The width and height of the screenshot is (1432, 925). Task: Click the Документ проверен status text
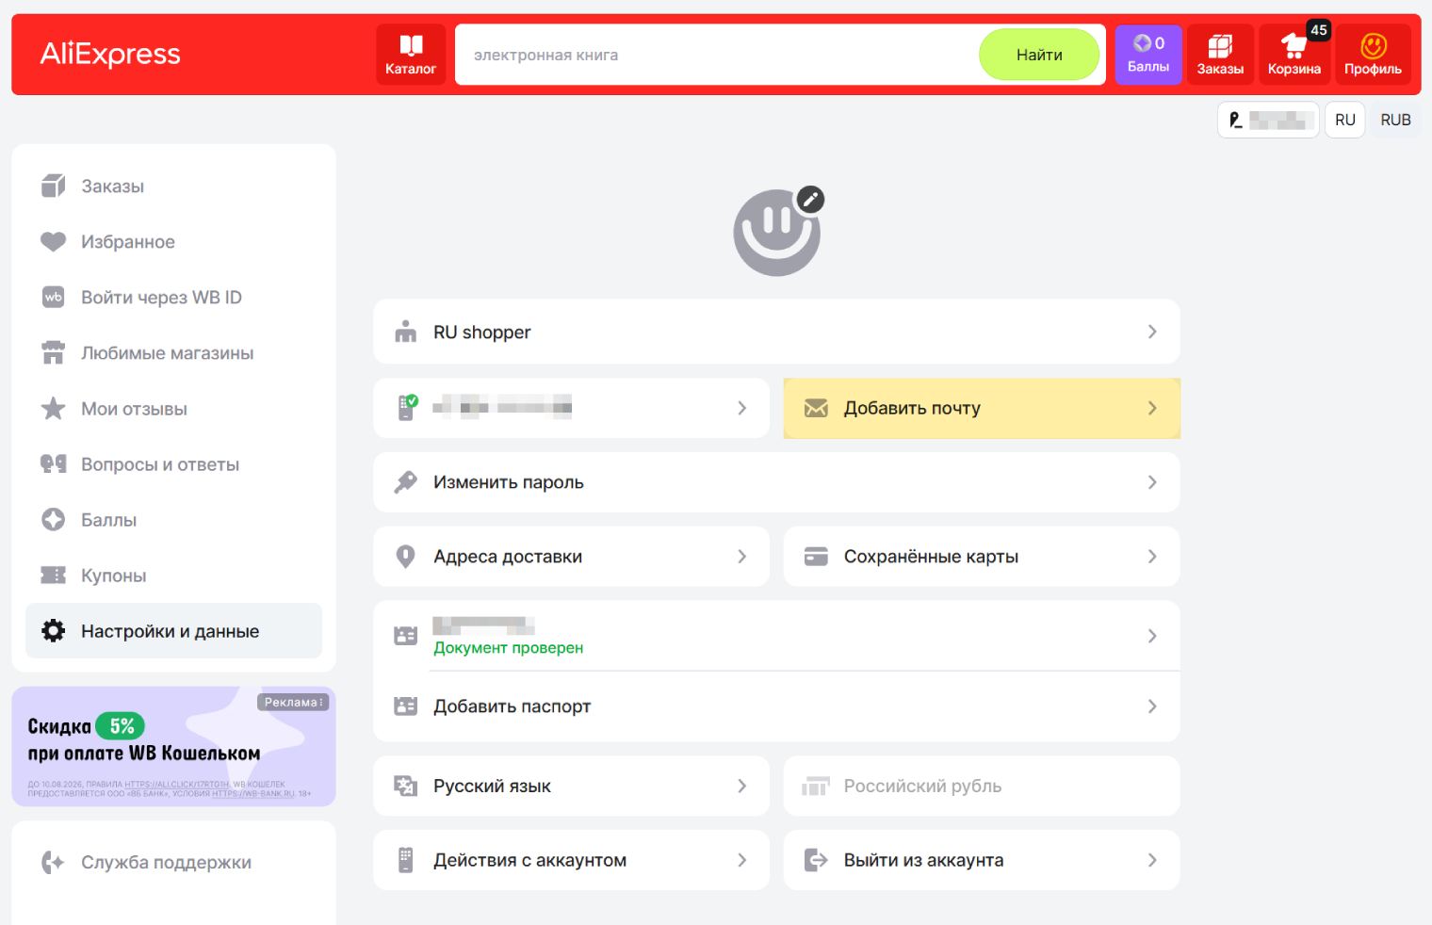coord(508,648)
